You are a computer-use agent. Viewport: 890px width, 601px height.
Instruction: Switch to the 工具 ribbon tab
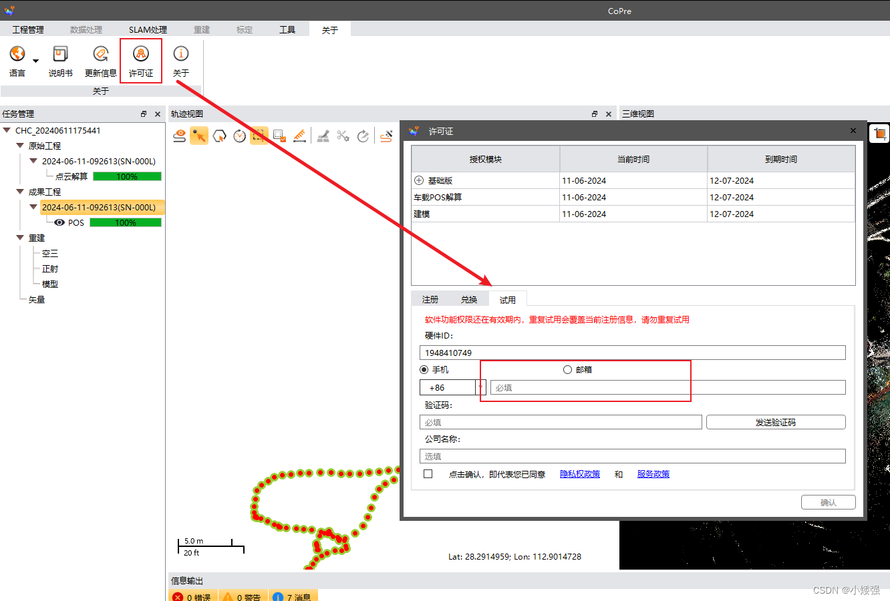287,29
